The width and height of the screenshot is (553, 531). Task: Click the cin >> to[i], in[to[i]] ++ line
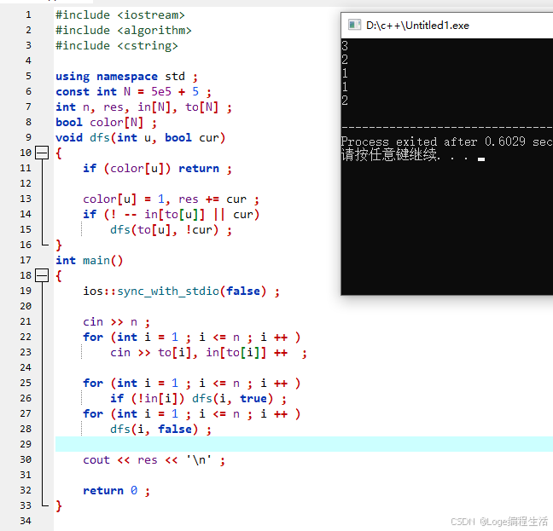(208, 353)
